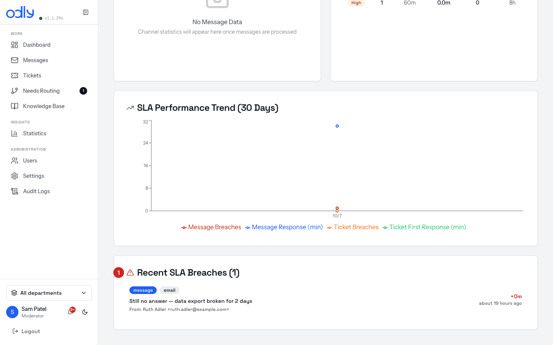Open Messages menu item
The height and width of the screenshot is (345, 553).
pyautogui.click(x=49, y=60)
